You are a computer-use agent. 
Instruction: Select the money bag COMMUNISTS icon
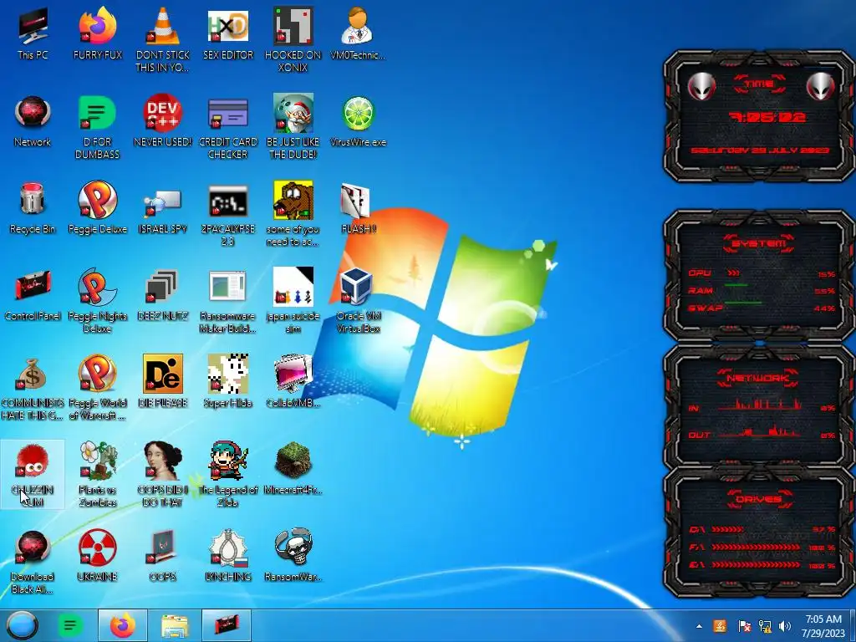tap(32, 374)
